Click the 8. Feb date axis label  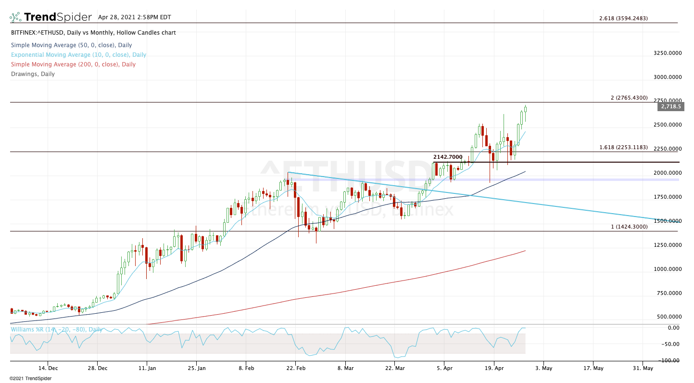246,368
